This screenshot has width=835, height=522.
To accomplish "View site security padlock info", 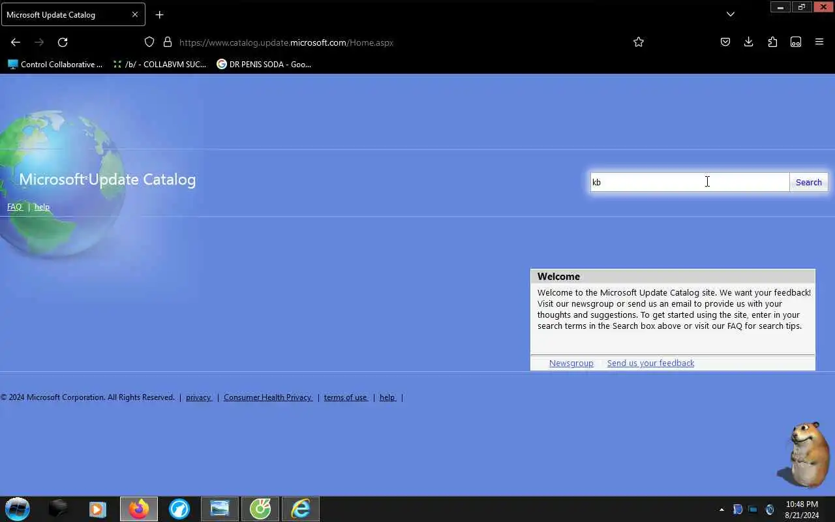I will [x=168, y=42].
